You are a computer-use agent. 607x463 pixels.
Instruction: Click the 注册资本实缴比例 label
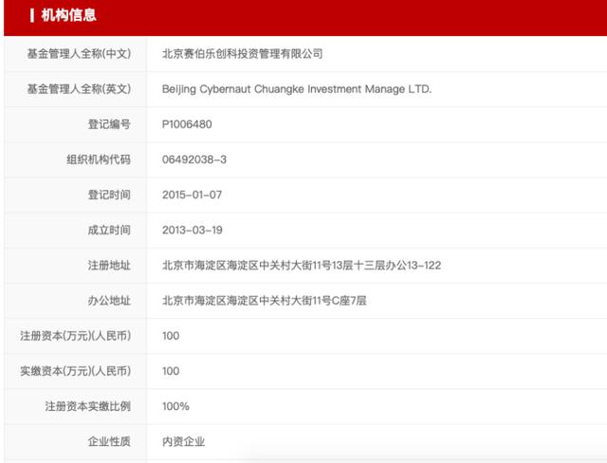tap(87, 406)
